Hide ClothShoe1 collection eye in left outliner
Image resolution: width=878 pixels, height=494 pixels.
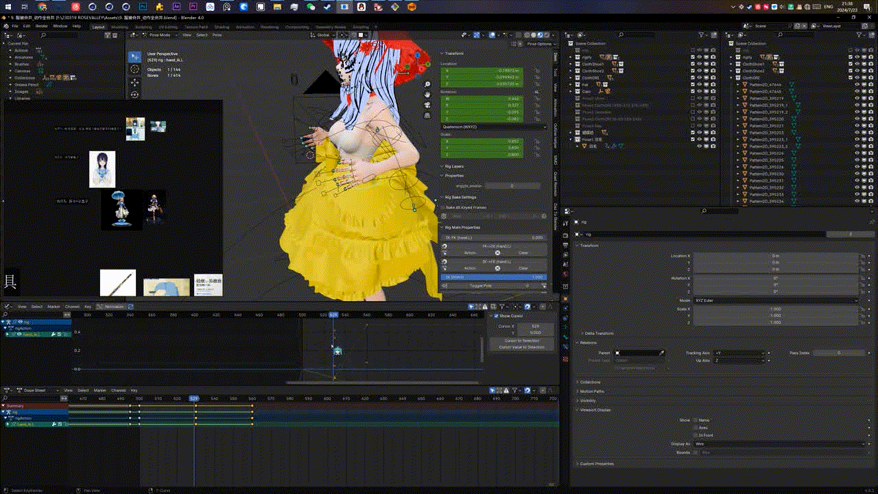click(x=700, y=63)
